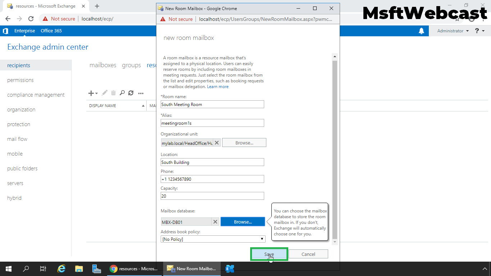Open the Search magnifier icon
491x276 pixels.
(122, 93)
